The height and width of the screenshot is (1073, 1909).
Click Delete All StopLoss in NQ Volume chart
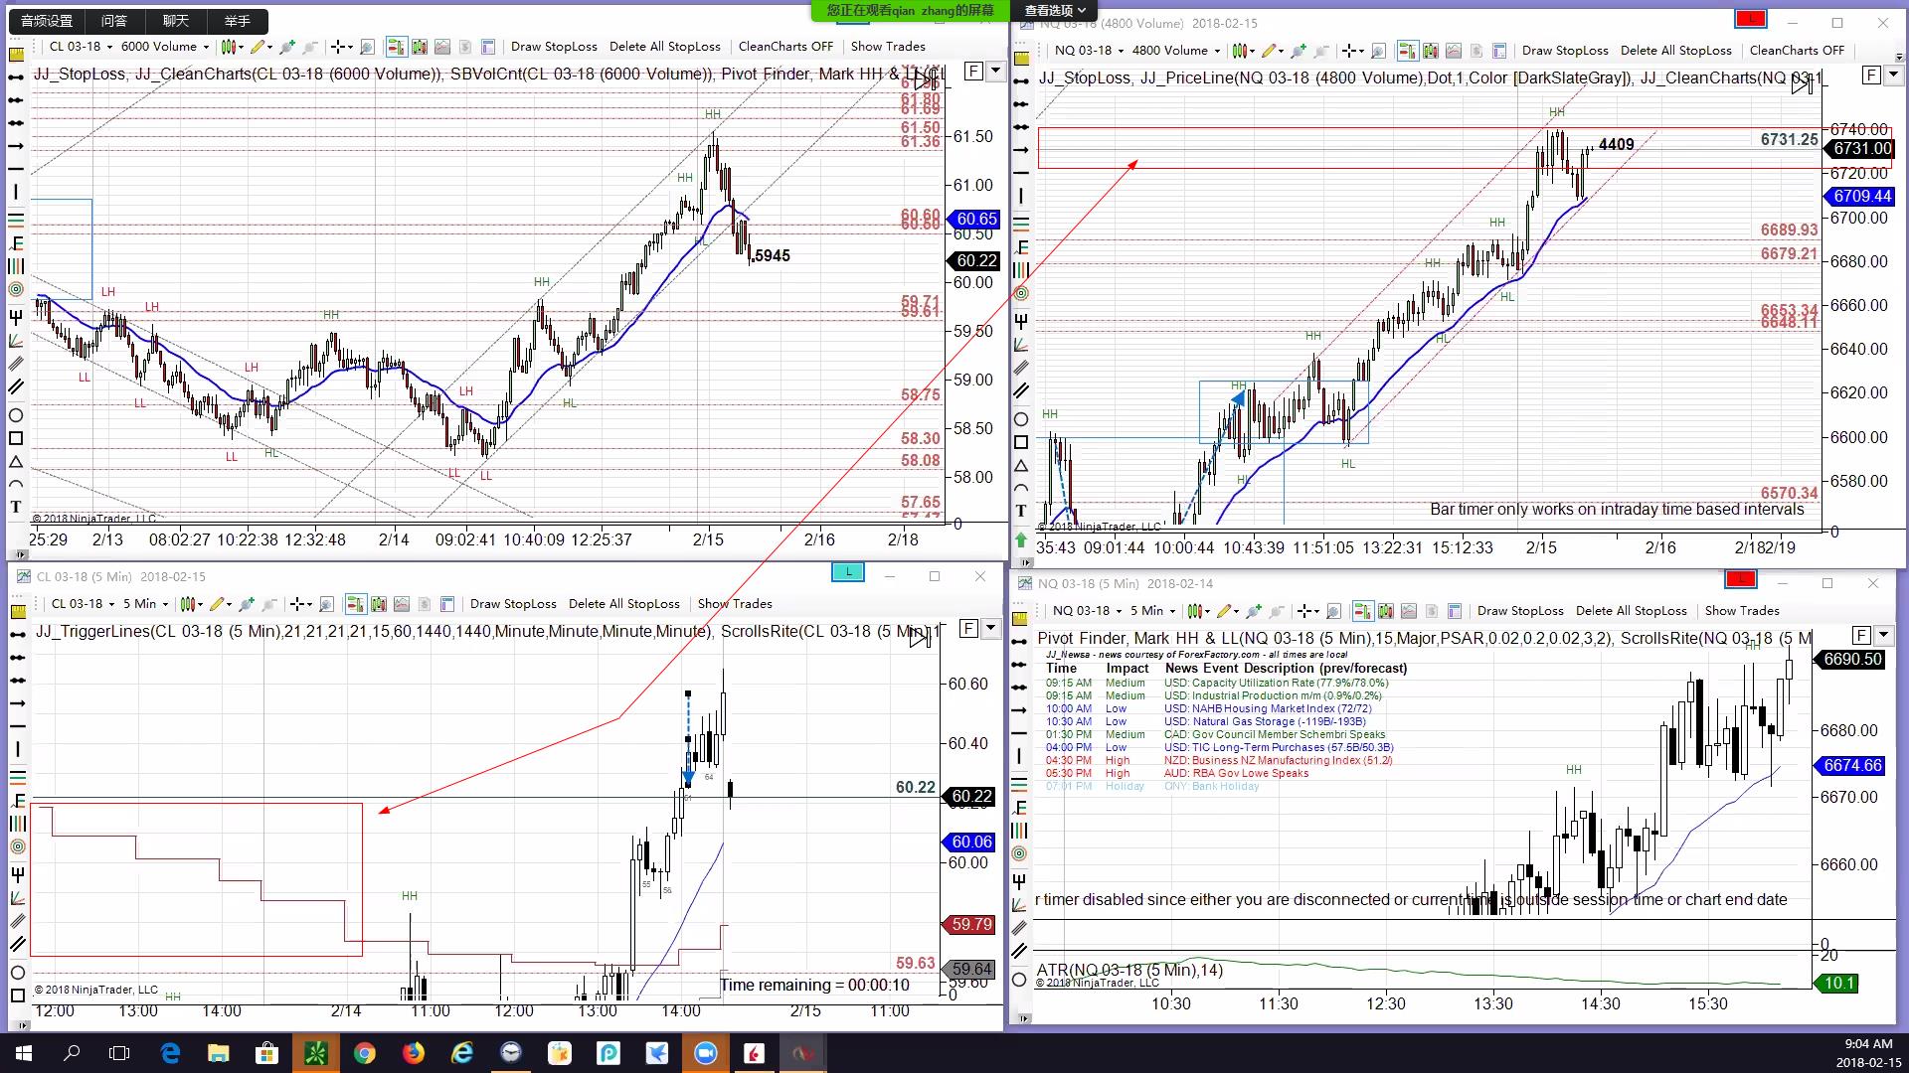(x=1675, y=51)
